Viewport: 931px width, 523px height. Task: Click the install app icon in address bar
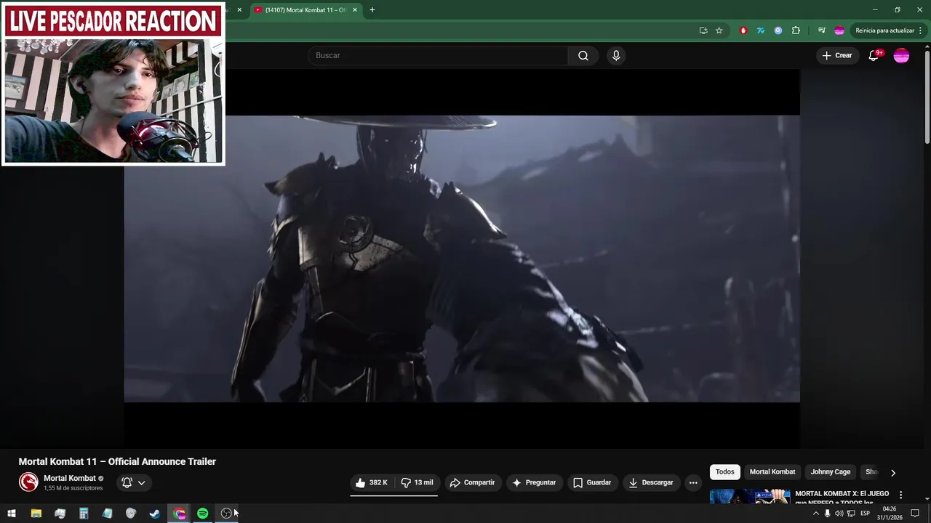(703, 31)
